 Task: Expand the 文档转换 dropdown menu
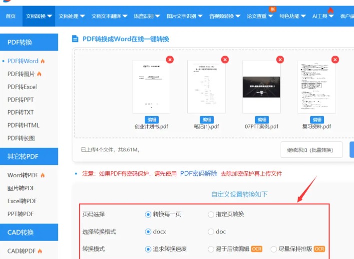tap(39, 16)
